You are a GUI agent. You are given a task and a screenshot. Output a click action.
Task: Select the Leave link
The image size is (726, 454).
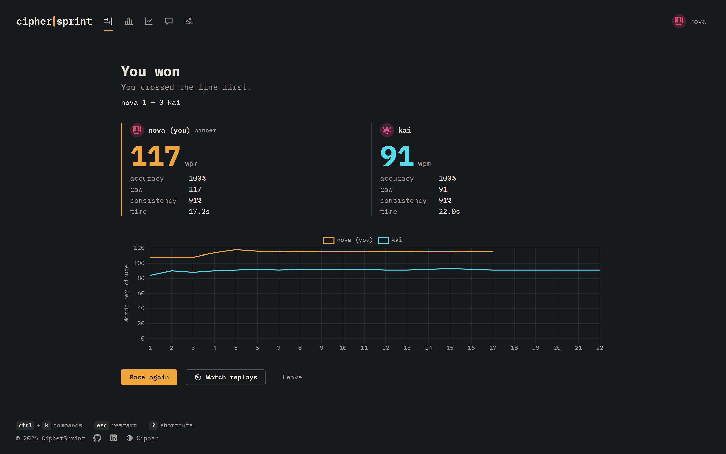tap(292, 377)
